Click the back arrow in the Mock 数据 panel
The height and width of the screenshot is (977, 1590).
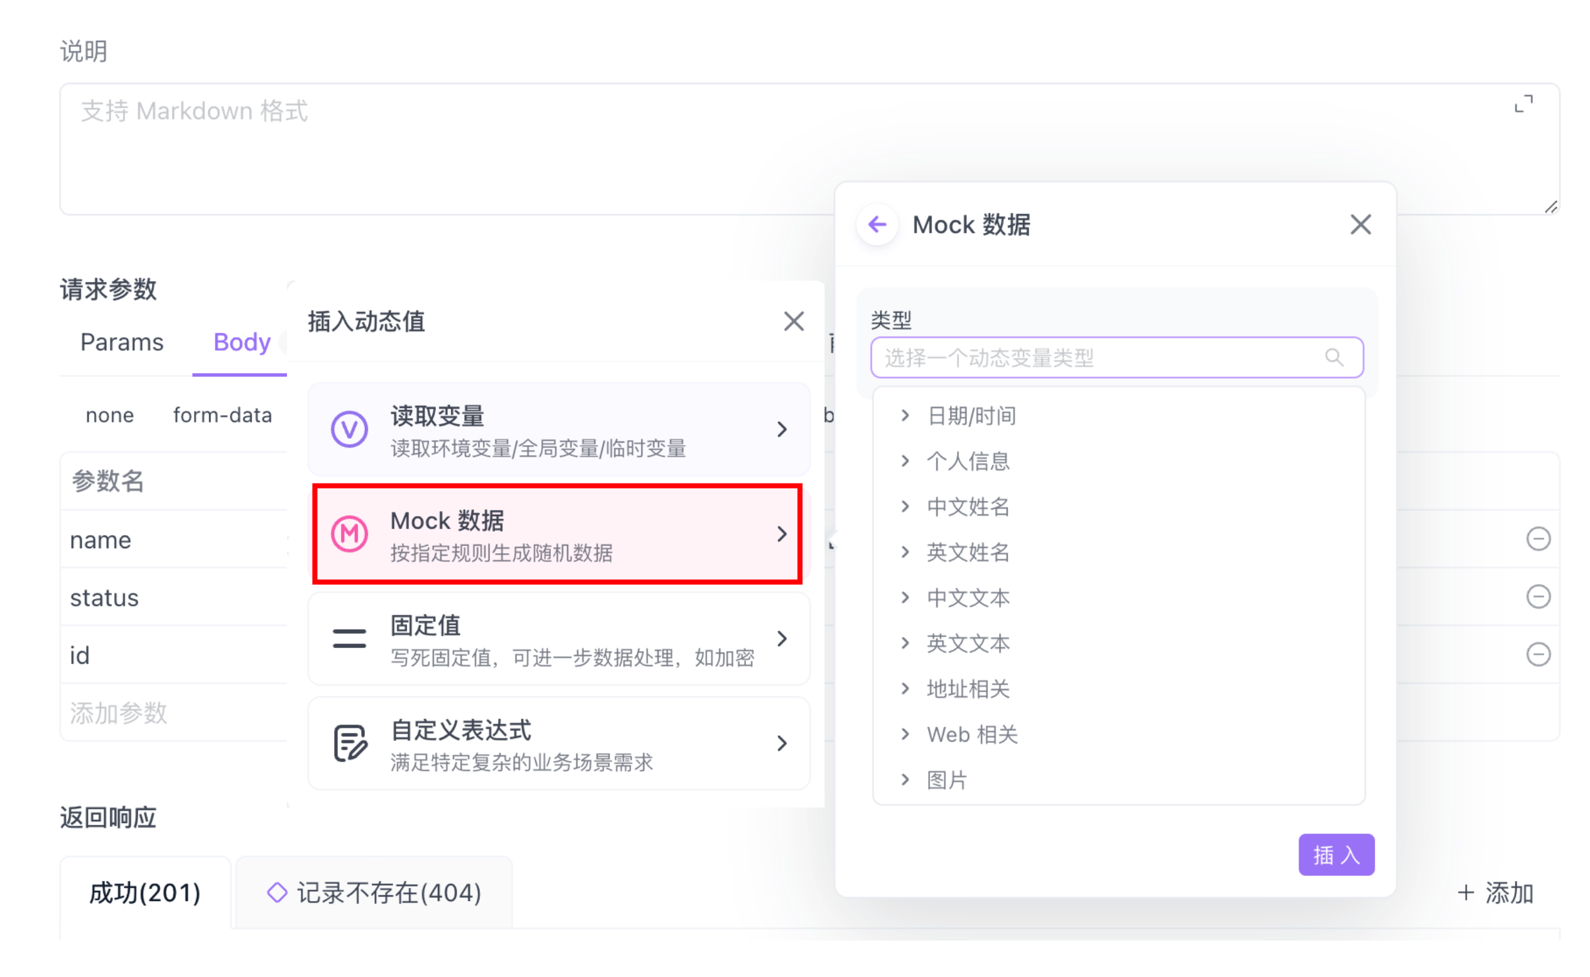pos(877,225)
